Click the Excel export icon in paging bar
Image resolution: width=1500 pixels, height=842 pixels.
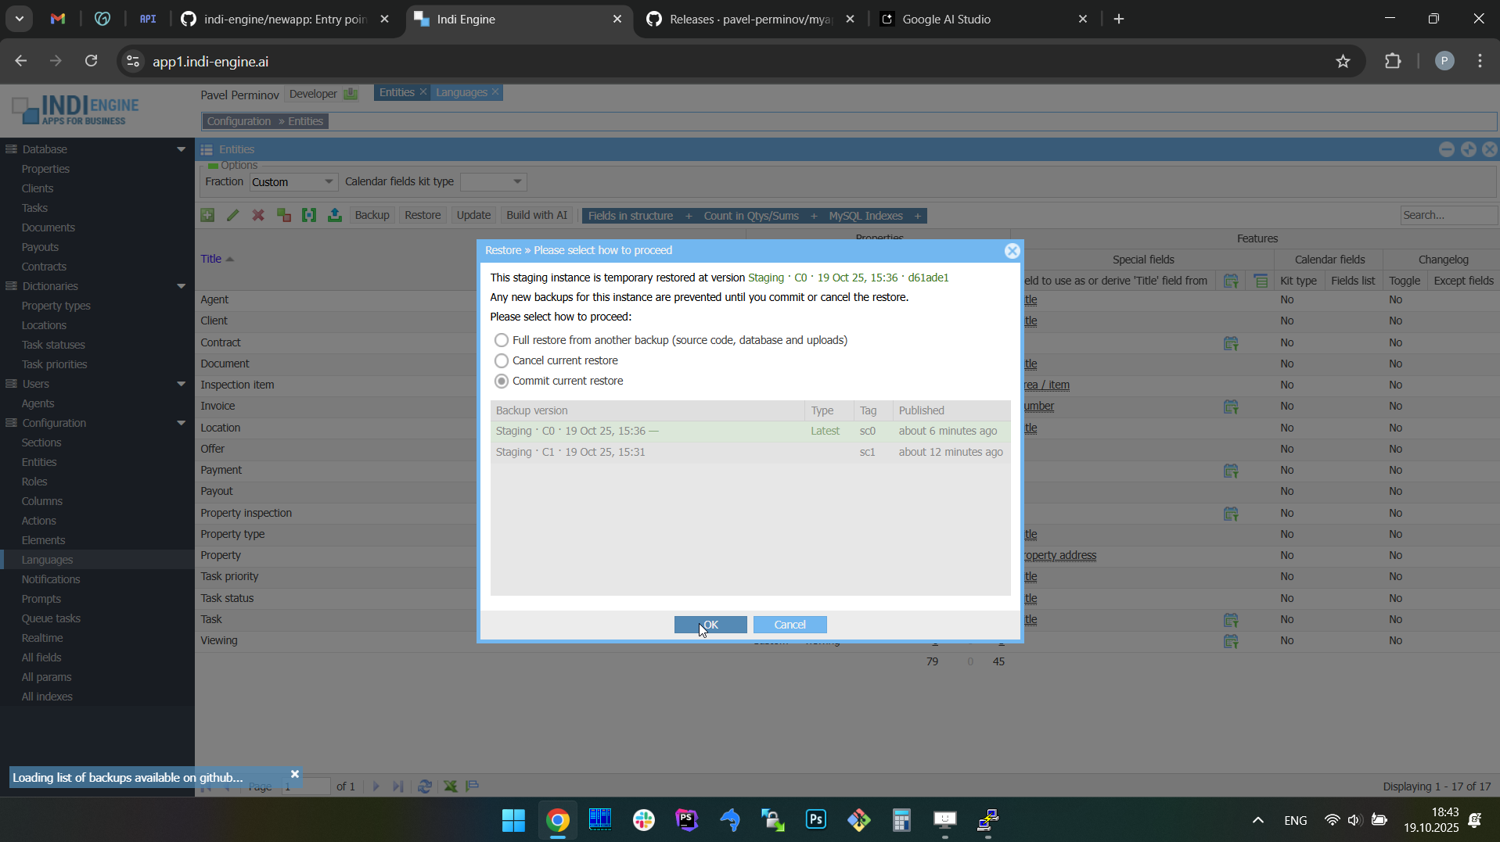[x=451, y=786]
